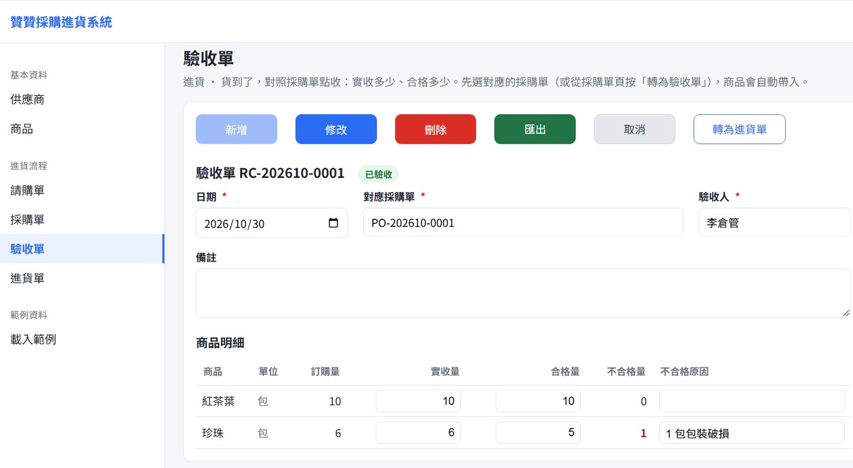Viewport: 853px width, 468px height.
Task: Click the red 不合格量 value 1
Action: [643, 433]
